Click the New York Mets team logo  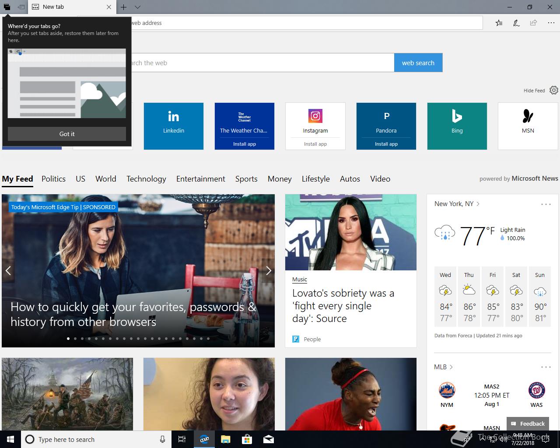click(x=447, y=390)
